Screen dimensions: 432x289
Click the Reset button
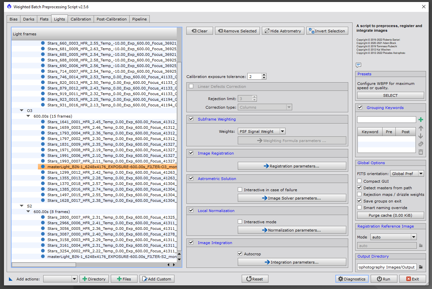click(x=255, y=279)
